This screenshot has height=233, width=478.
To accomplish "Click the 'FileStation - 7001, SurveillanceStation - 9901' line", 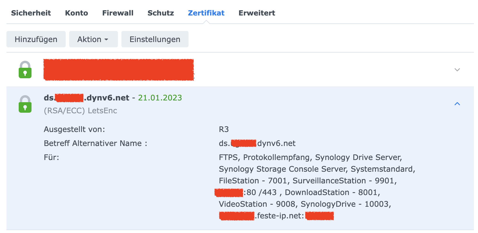I will click(308, 181).
